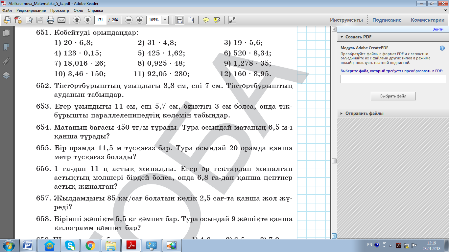449x252 pixels.
Task: Open the Файл menu
Action: tap(7, 10)
